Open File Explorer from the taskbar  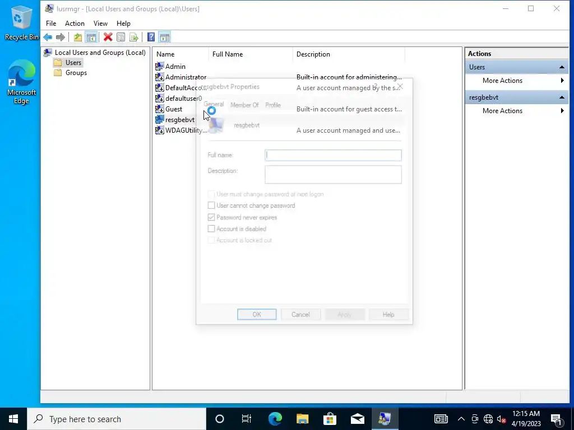pos(302,419)
